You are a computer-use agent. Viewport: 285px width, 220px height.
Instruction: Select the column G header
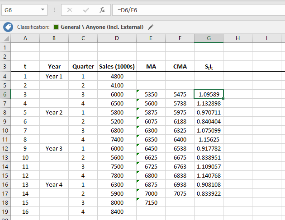tap(209, 39)
